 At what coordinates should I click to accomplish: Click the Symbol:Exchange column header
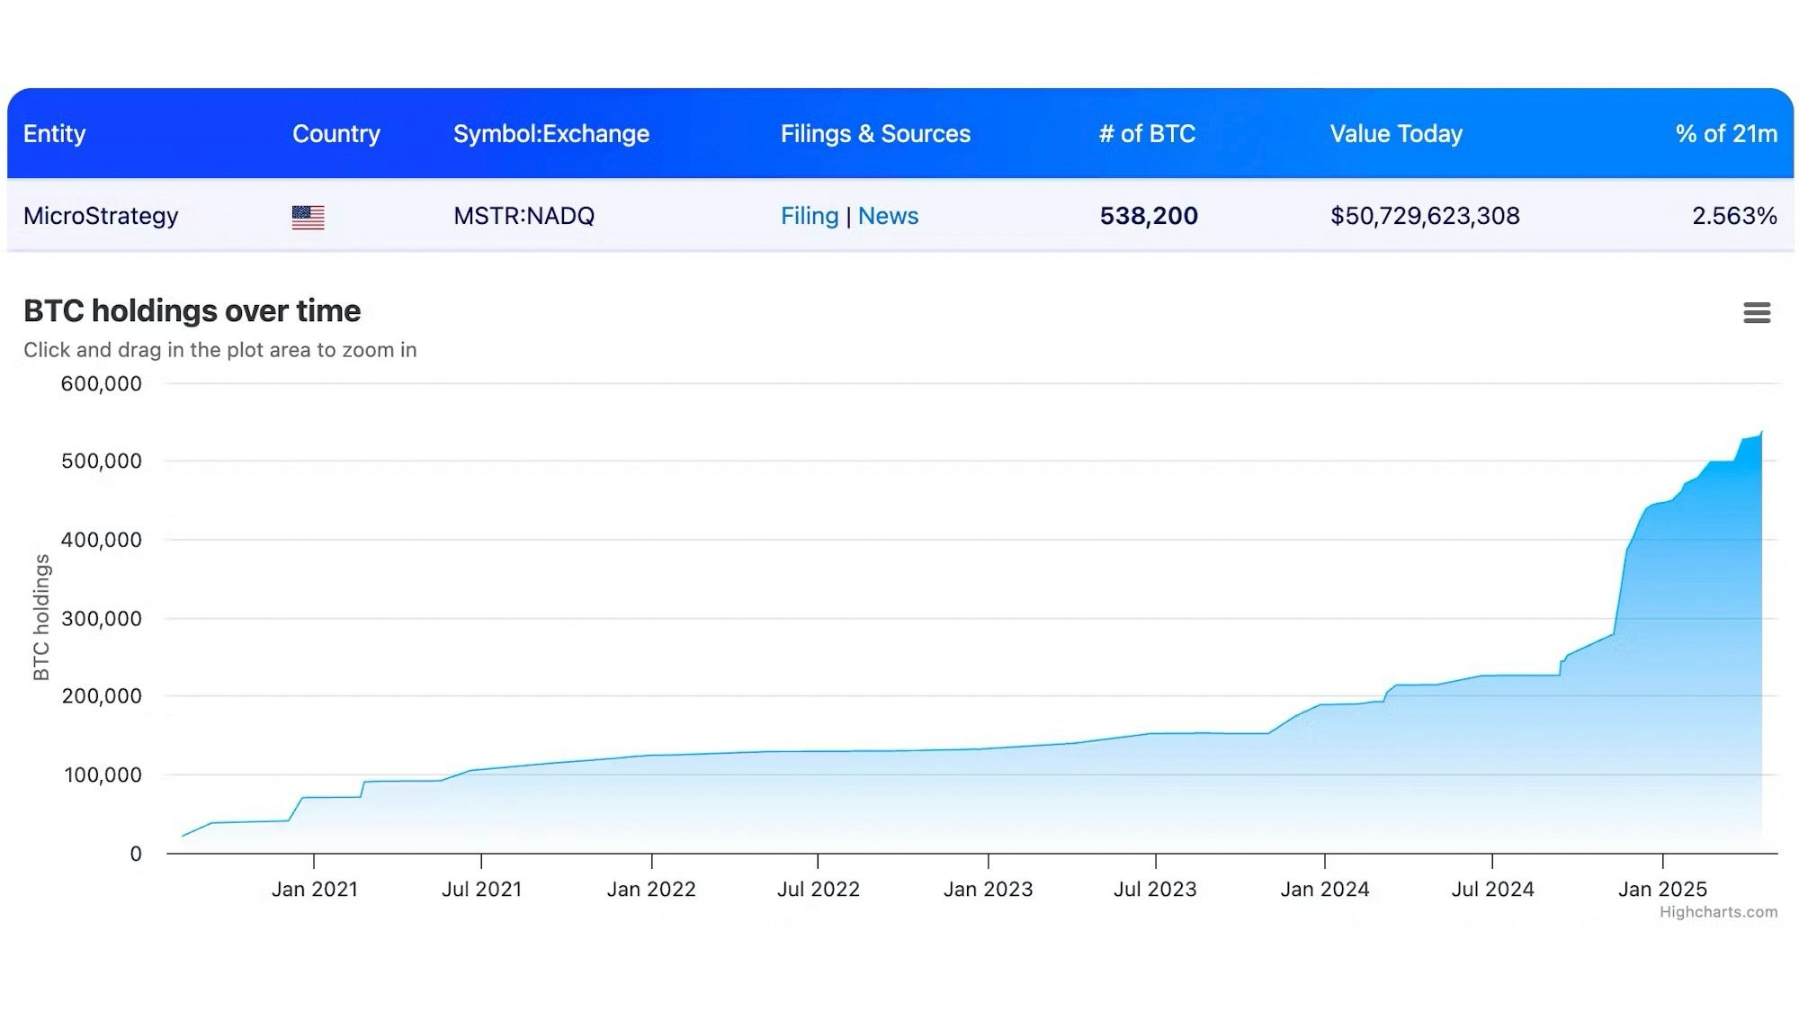pyautogui.click(x=551, y=134)
